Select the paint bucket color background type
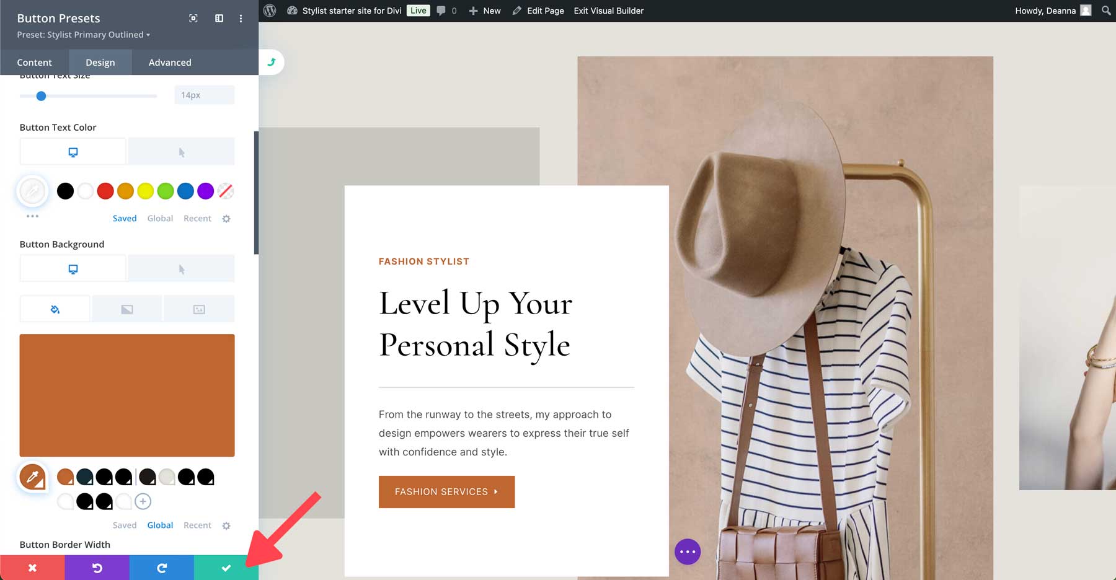The height and width of the screenshot is (580, 1116). pos(55,309)
